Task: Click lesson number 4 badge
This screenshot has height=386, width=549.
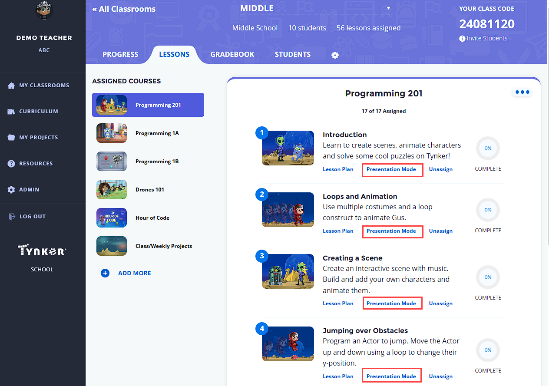Action: pyautogui.click(x=262, y=329)
